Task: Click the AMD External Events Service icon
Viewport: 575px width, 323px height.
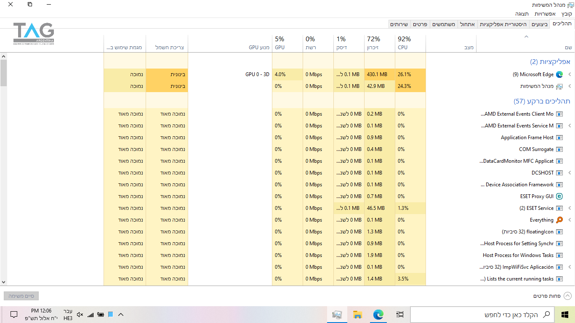Action: [559, 126]
